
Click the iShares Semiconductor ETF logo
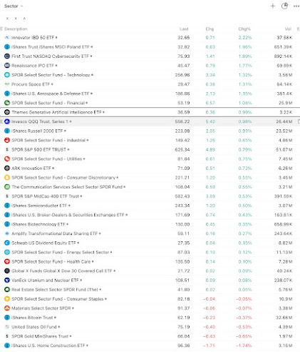tap(7, 206)
